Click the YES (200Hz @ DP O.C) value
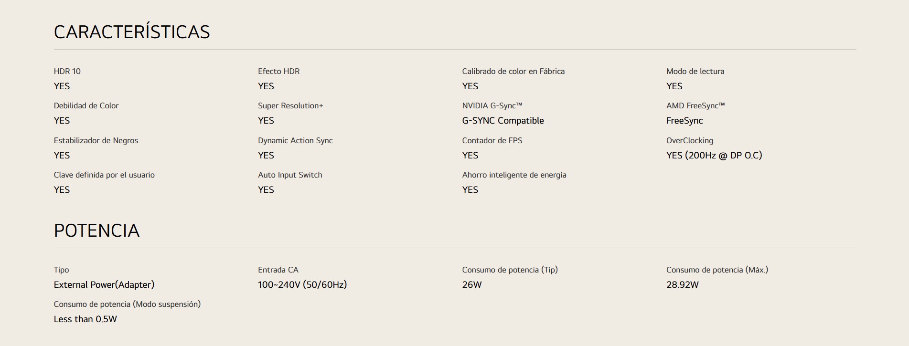The image size is (909, 346). pyautogui.click(x=714, y=155)
